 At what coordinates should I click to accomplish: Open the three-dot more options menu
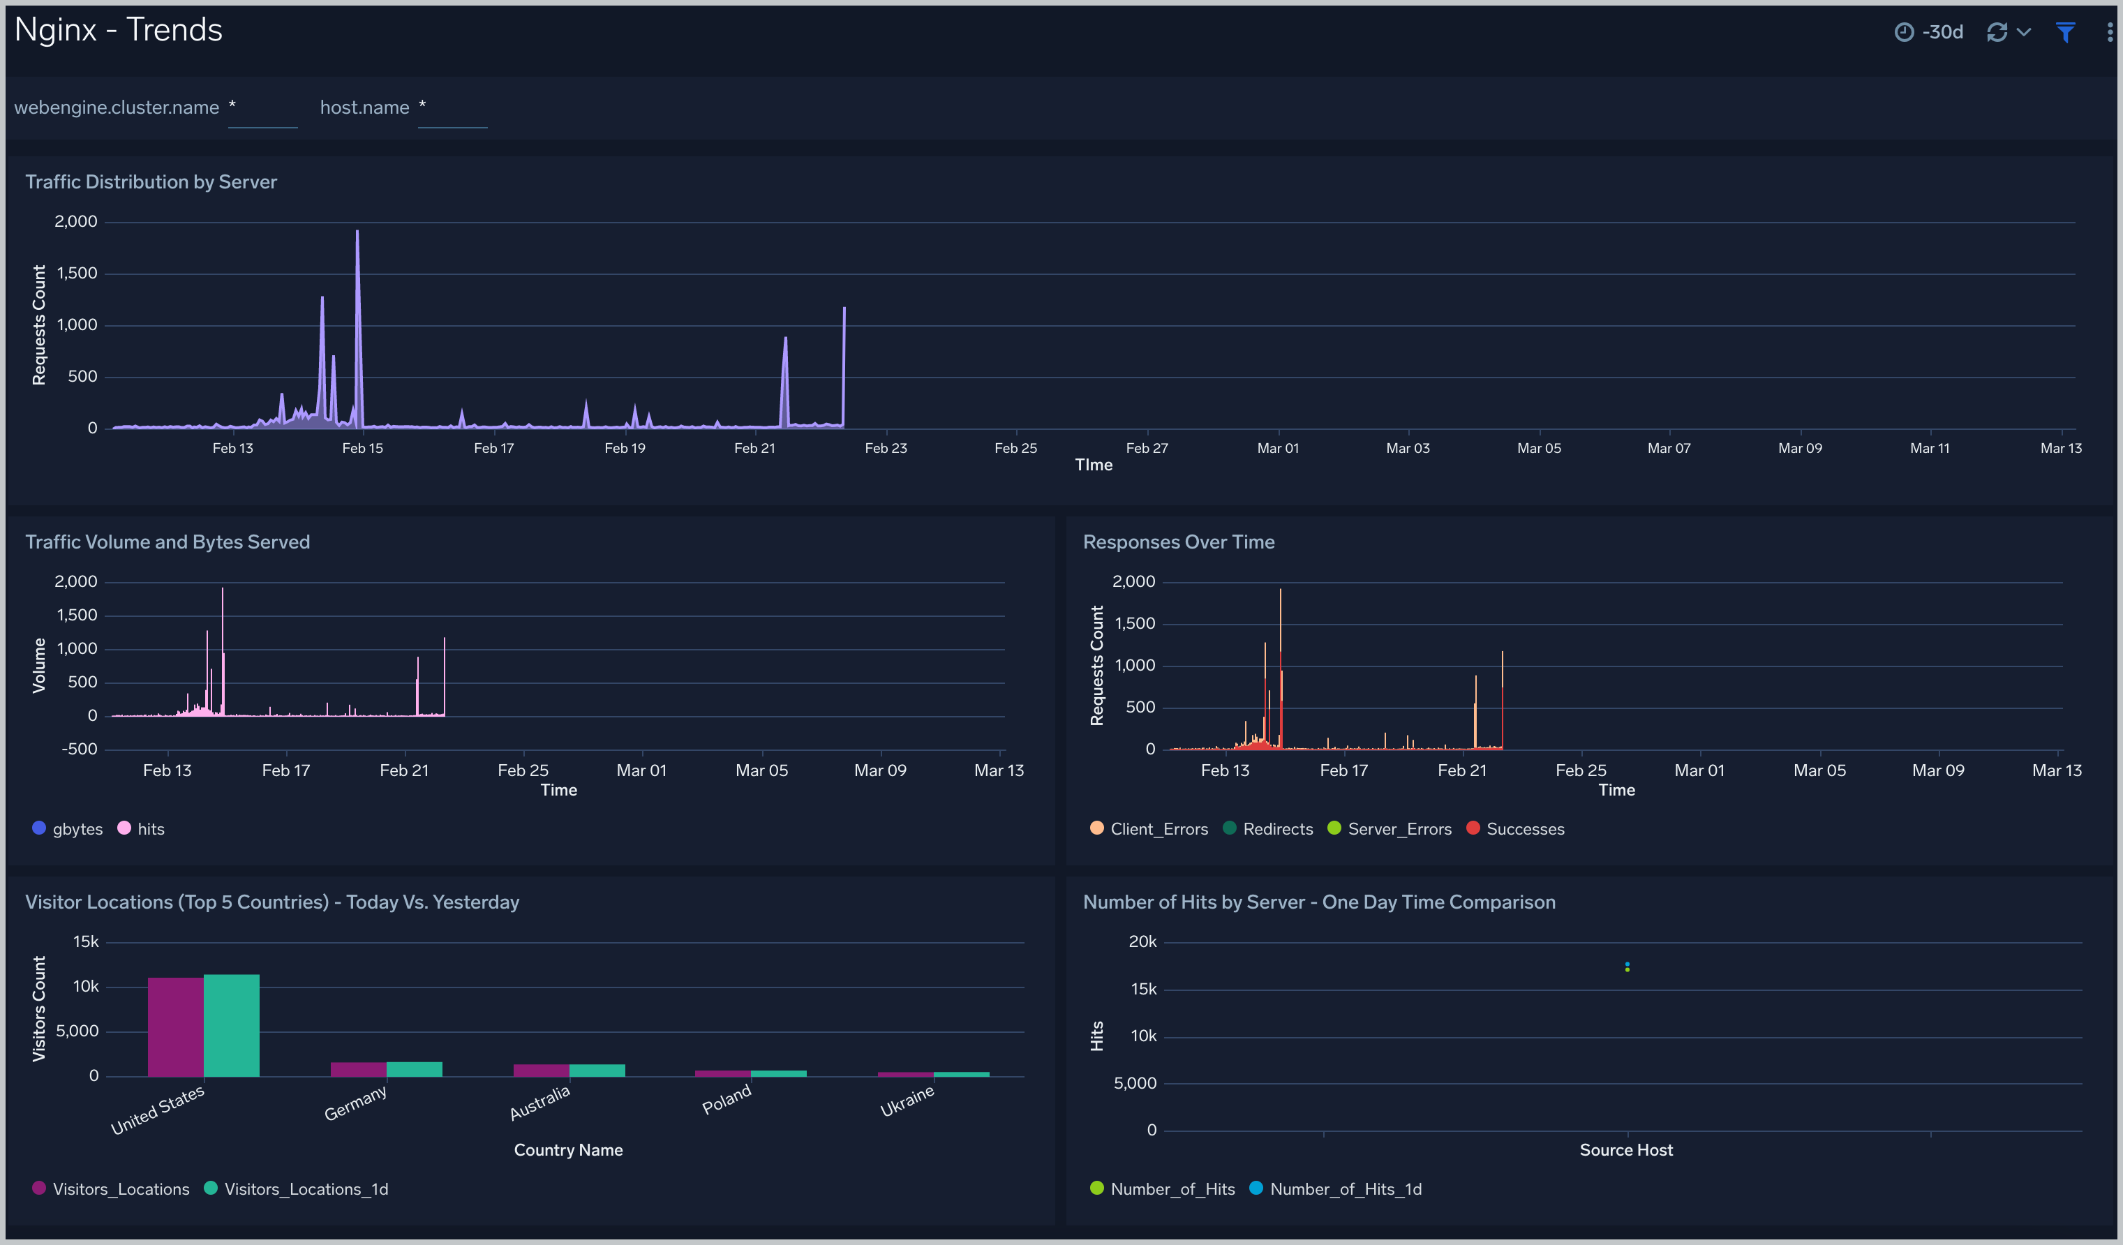point(2110,32)
